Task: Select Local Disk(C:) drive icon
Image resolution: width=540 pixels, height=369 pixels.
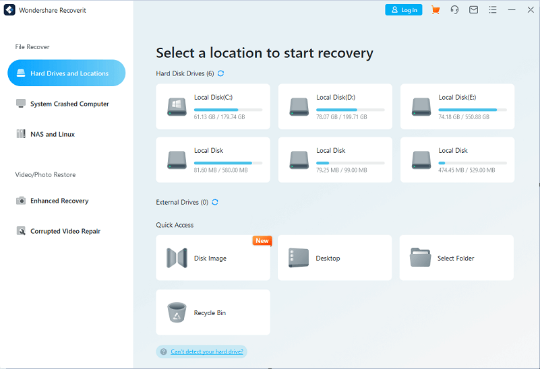Action: click(x=177, y=106)
